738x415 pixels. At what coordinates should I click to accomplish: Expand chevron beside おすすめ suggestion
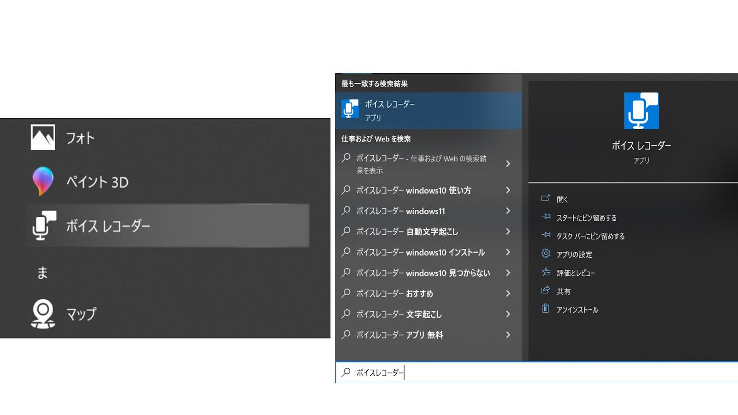[x=508, y=293]
